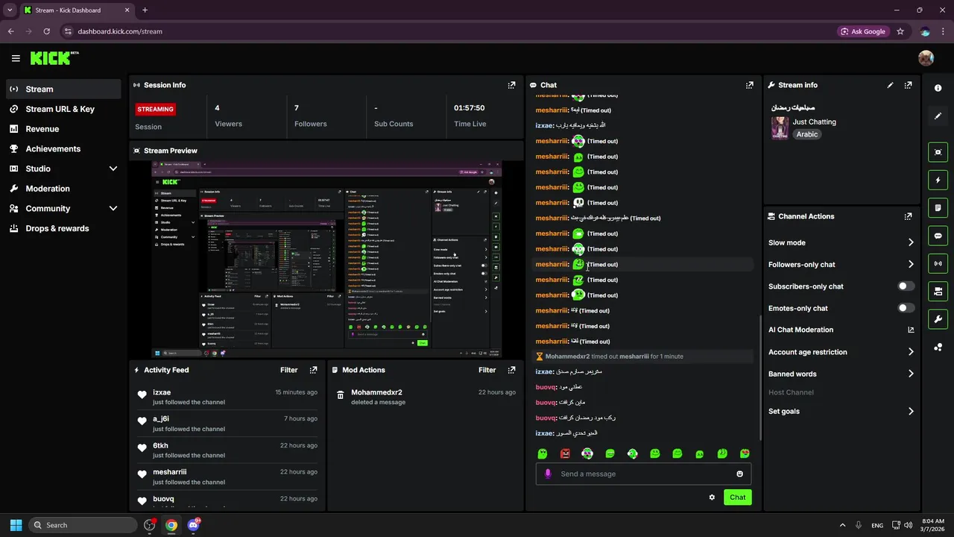Pop out the Mod Actions panel
This screenshot has height=537, width=954.
click(x=511, y=370)
